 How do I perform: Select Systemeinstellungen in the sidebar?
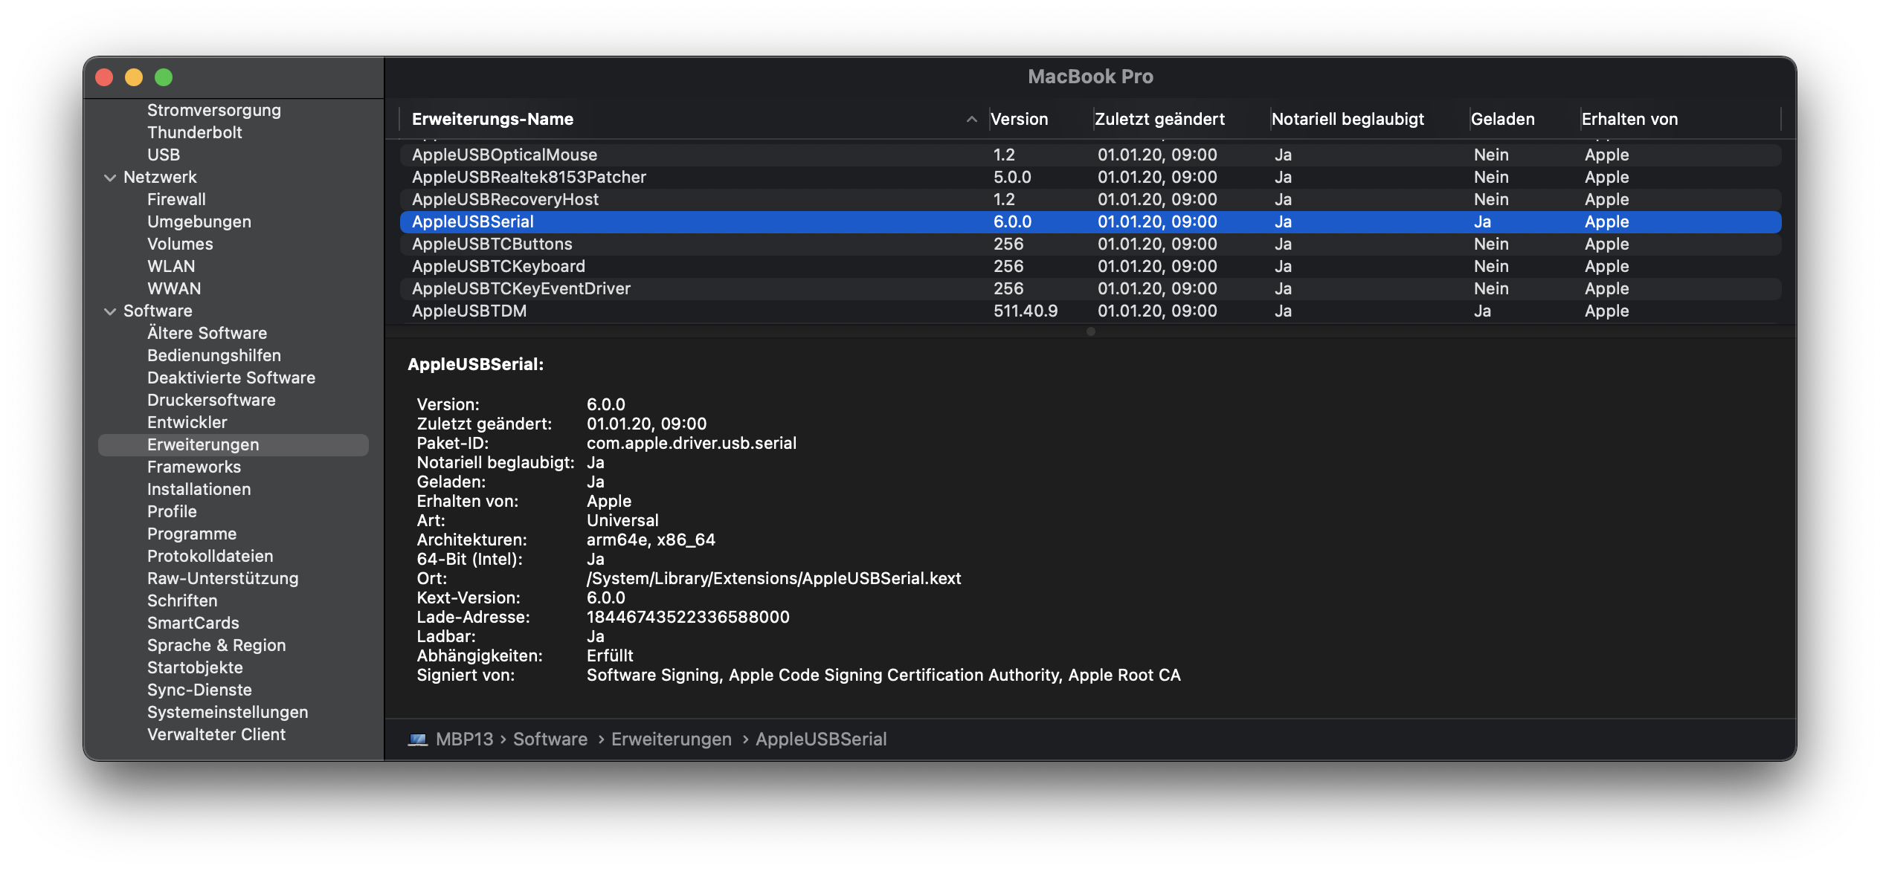(228, 712)
